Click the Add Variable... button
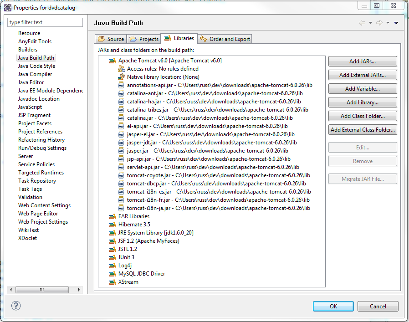Image resolution: width=409 pixels, height=322 pixels. click(x=363, y=89)
